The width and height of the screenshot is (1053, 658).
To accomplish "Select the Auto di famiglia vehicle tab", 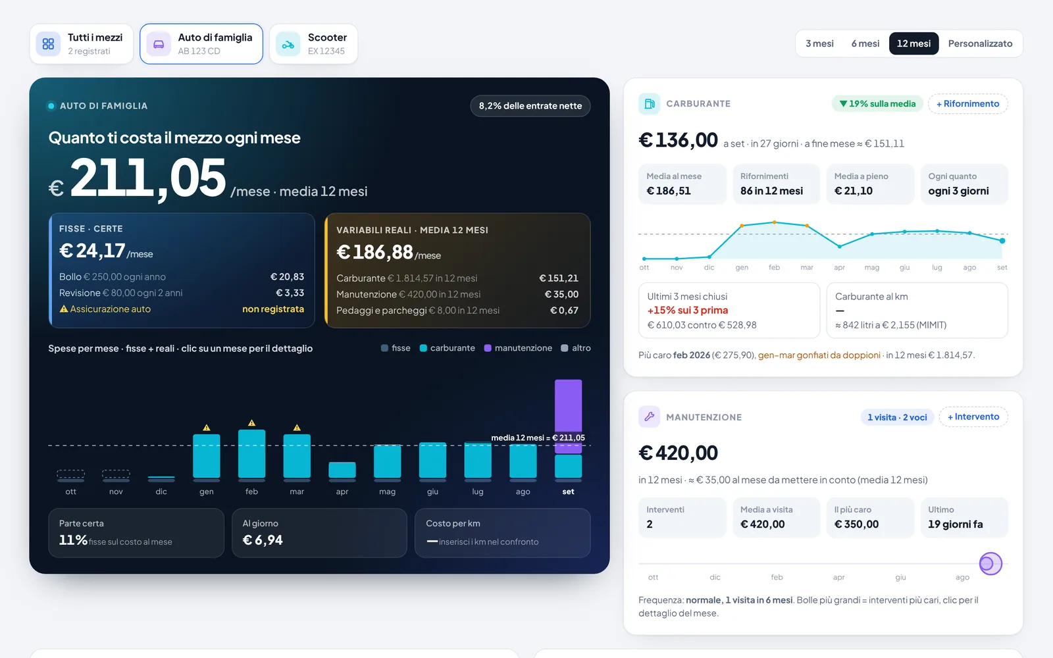I will coord(201,44).
